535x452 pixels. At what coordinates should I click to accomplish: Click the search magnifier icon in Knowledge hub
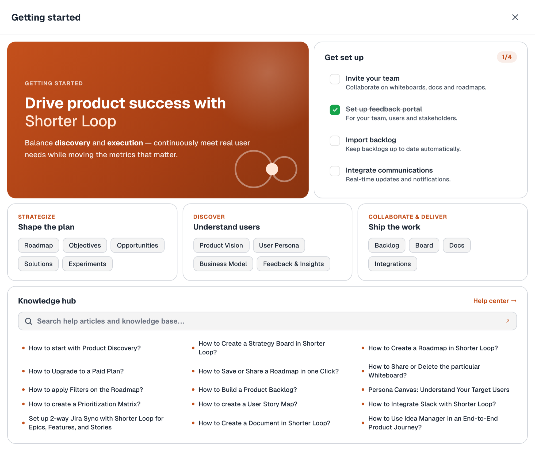tap(29, 321)
